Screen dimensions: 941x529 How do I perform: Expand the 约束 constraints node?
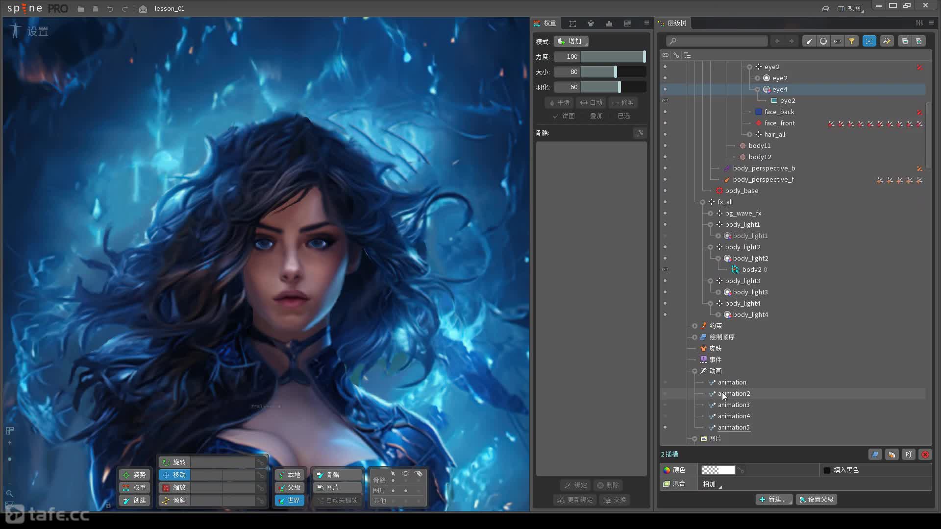tap(694, 326)
